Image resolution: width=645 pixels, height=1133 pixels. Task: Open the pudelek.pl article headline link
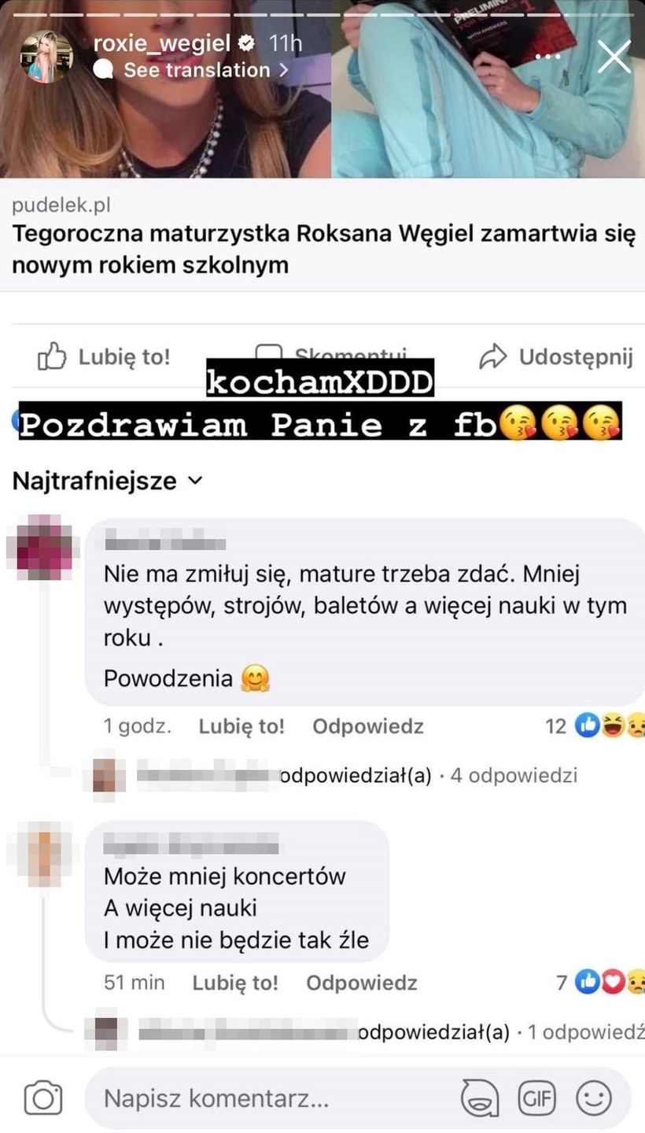tap(323, 250)
